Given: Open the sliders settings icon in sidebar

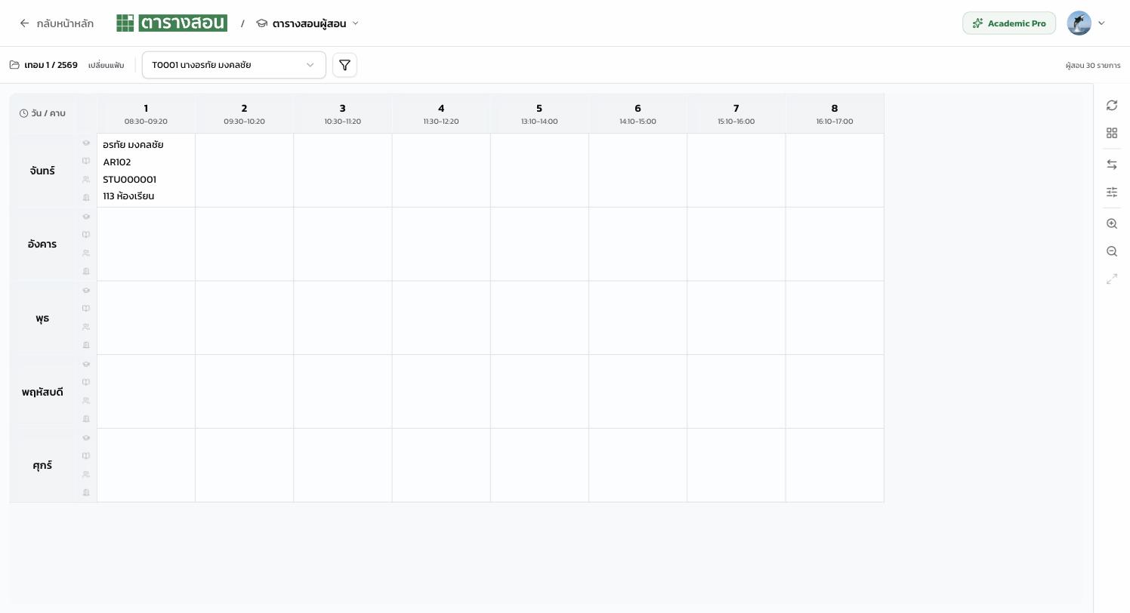Looking at the screenshot, I should pyautogui.click(x=1112, y=193).
